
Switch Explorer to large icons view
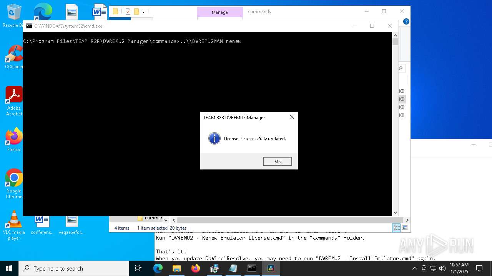point(404,228)
